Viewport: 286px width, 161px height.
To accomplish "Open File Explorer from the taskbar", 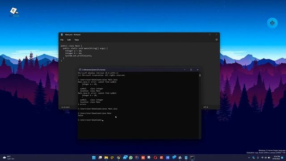I will [106, 157].
